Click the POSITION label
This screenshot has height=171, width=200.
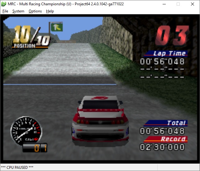pyautogui.click(x=25, y=46)
